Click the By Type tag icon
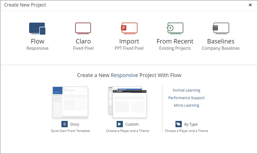This screenshot has height=154, width=258. coord(178,124)
